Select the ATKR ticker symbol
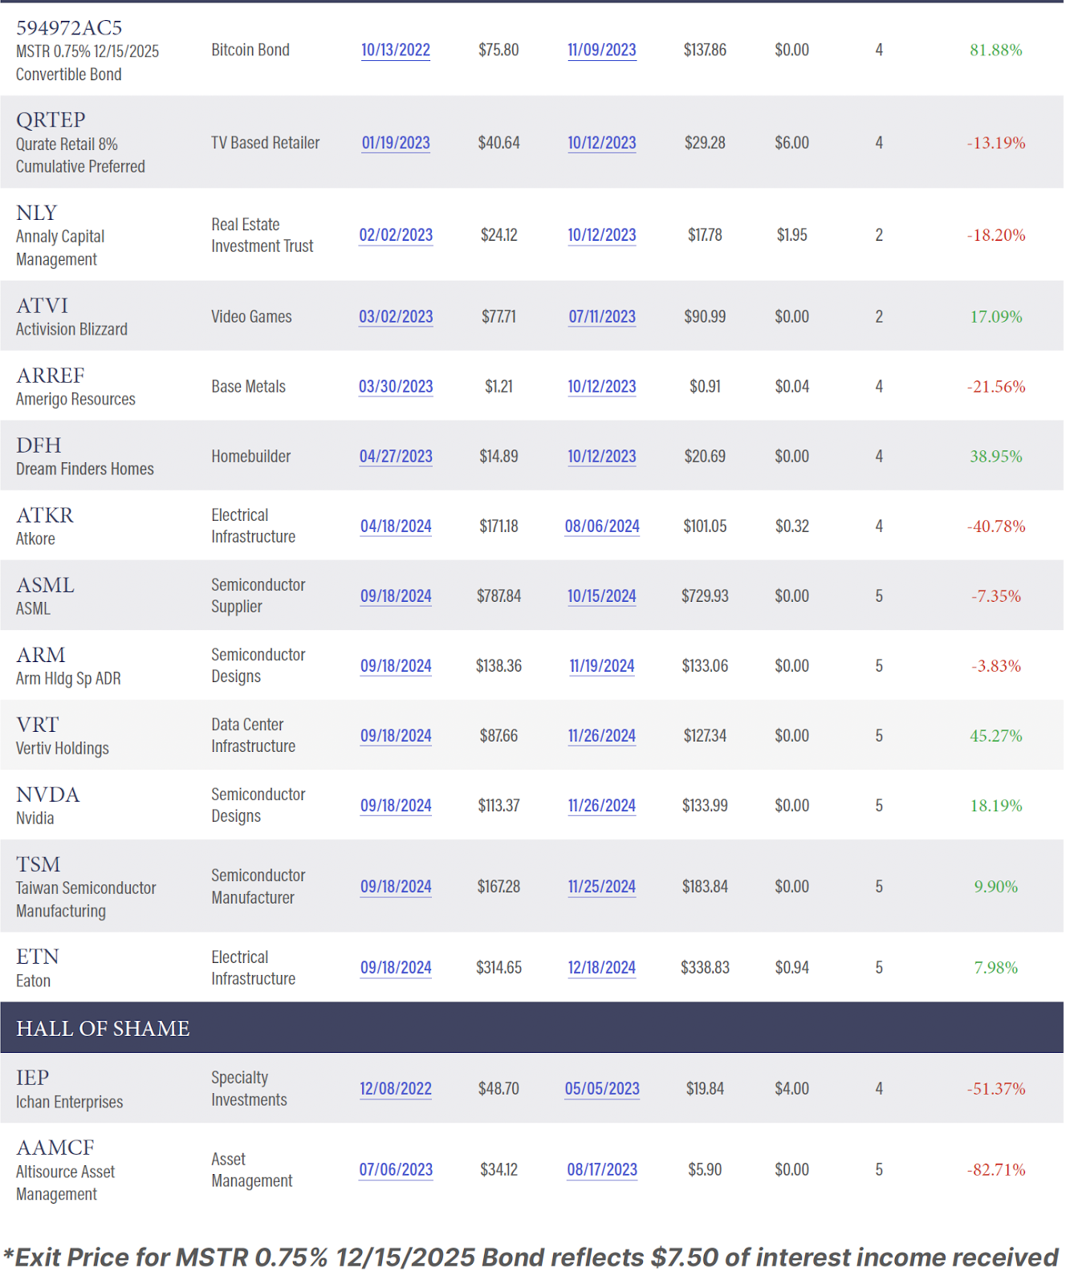 (45, 515)
